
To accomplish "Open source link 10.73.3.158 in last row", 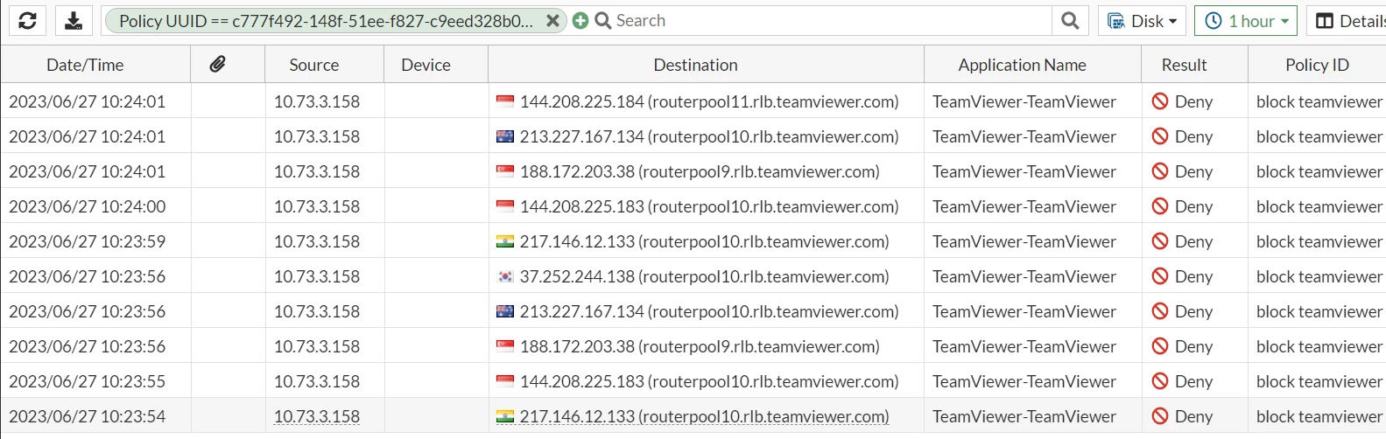I will point(317,416).
